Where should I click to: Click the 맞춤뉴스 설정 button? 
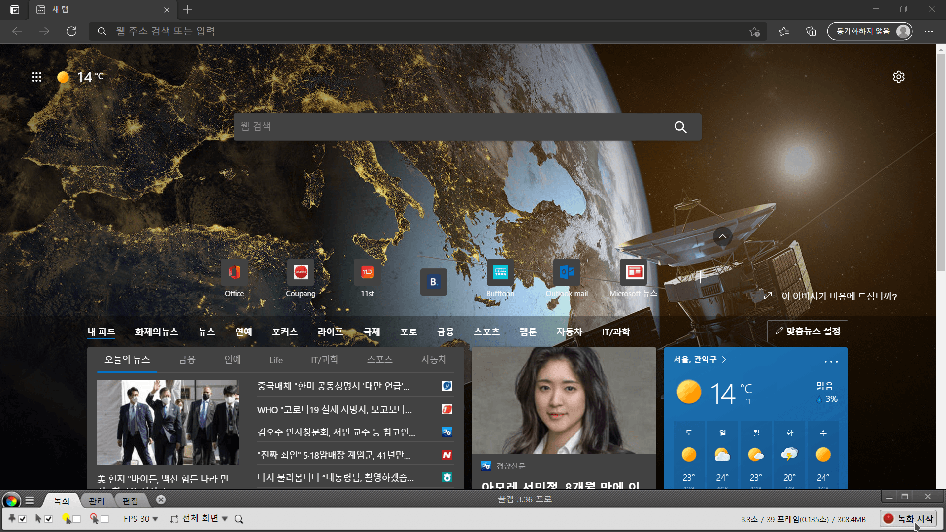pos(808,332)
